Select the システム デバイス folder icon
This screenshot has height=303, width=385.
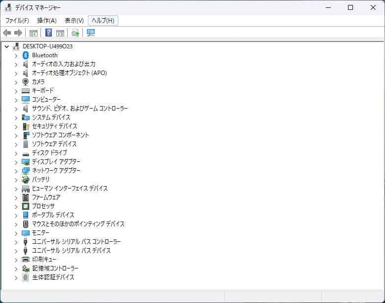point(26,117)
